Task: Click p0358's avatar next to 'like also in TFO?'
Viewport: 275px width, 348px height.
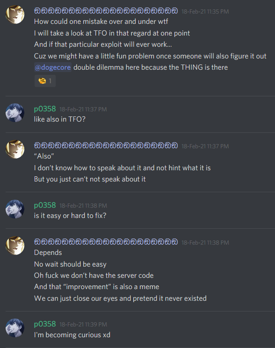Action: click(x=15, y=113)
